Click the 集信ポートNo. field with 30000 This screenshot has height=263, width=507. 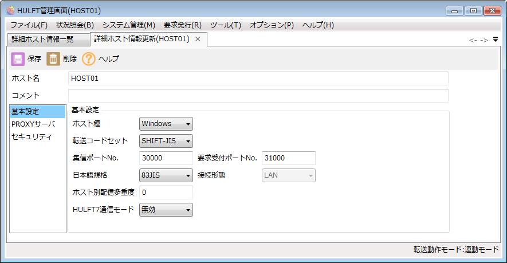point(166,158)
